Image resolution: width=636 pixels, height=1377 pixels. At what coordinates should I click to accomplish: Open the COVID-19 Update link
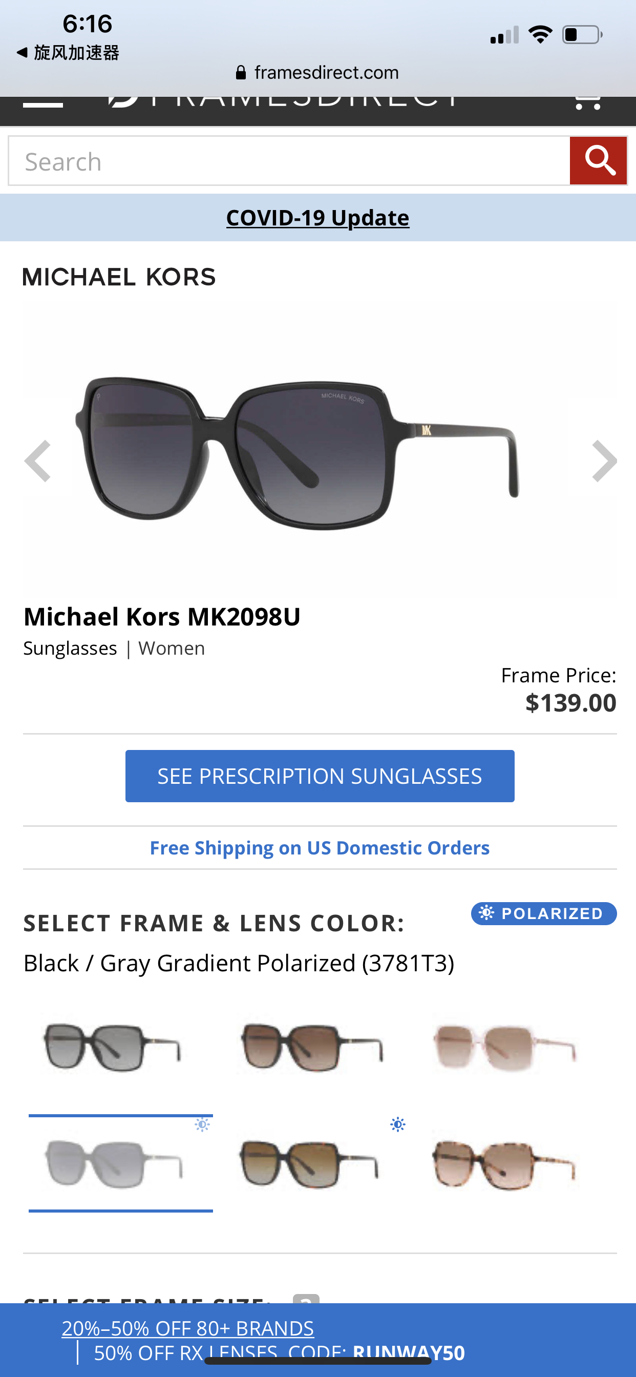point(317,218)
